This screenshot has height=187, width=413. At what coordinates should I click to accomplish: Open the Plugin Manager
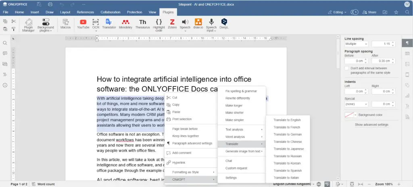tap(28, 25)
